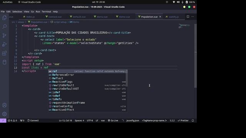Viewport: 246px width, 138px height.
Task: Open the View menu
Action: pyautogui.click(x=27, y=11)
